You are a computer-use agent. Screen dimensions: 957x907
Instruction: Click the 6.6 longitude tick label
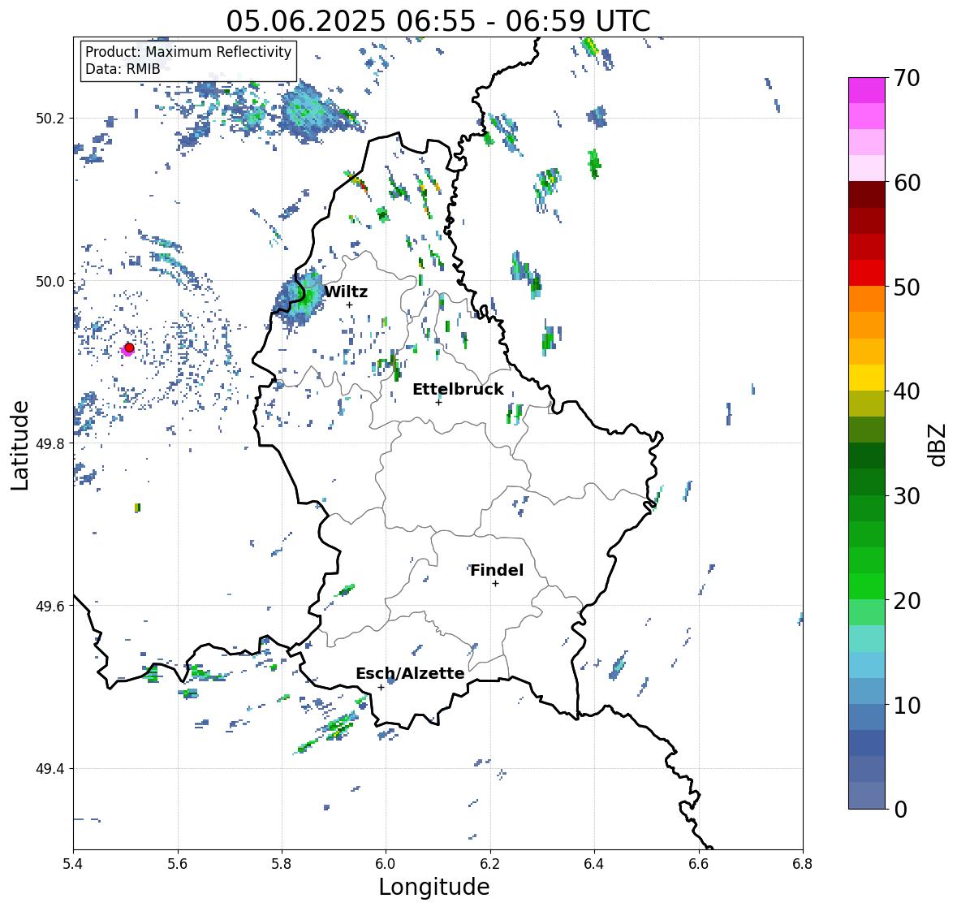[x=699, y=863]
